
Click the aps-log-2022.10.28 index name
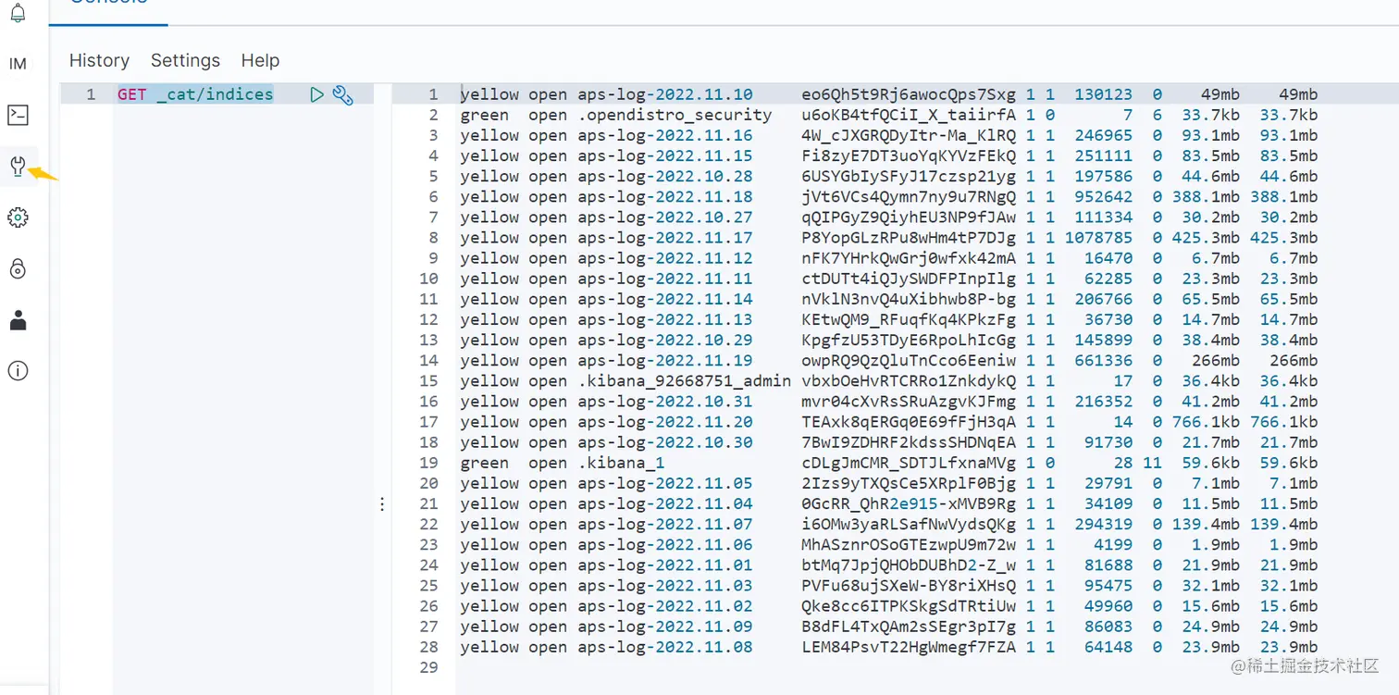point(665,176)
